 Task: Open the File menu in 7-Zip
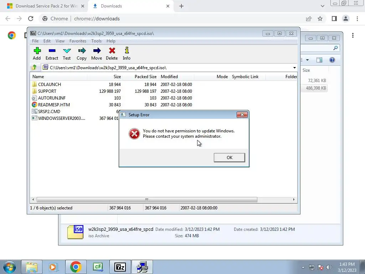[x=35, y=41]
